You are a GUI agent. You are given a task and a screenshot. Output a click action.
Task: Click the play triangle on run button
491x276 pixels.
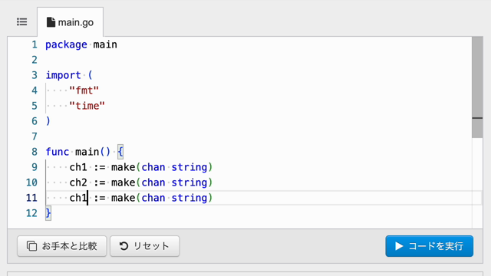tap(399, 246)
